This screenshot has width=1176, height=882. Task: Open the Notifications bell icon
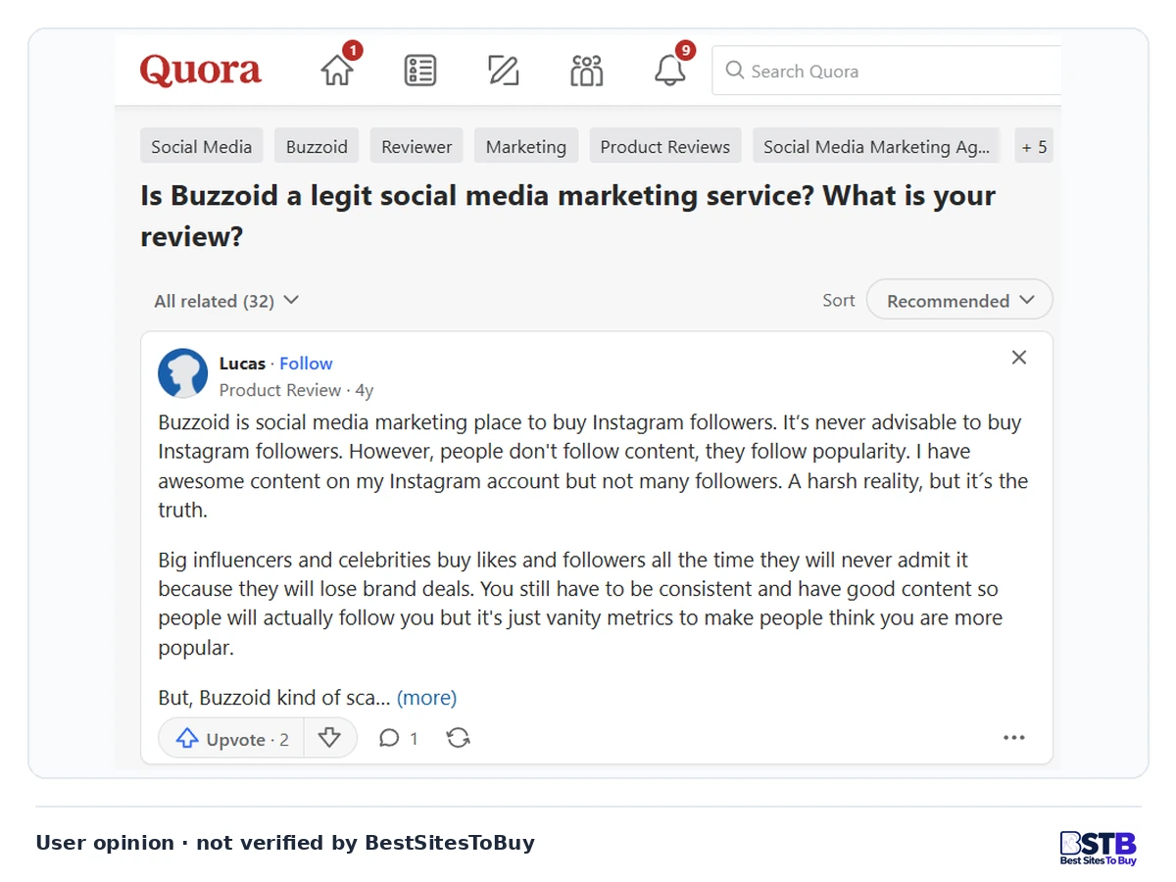coord(670,70)
